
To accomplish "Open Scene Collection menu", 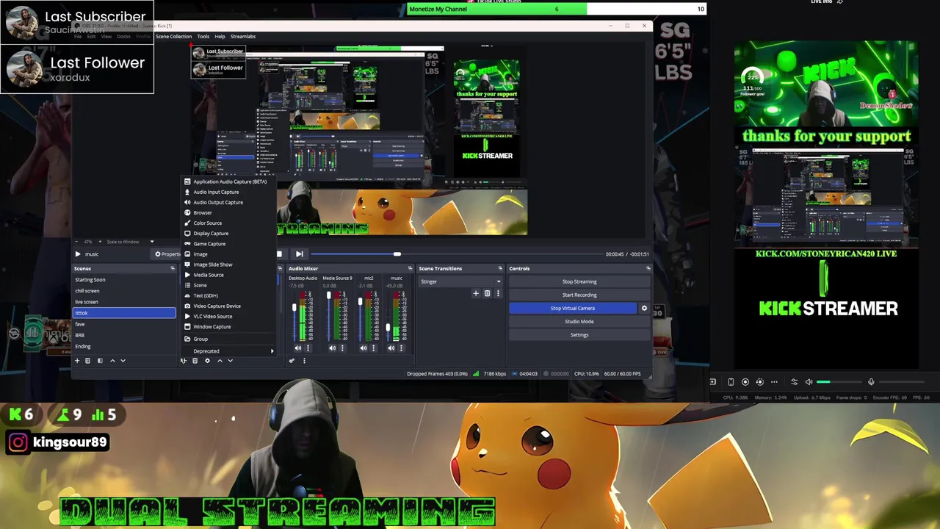I will [173, 36].
